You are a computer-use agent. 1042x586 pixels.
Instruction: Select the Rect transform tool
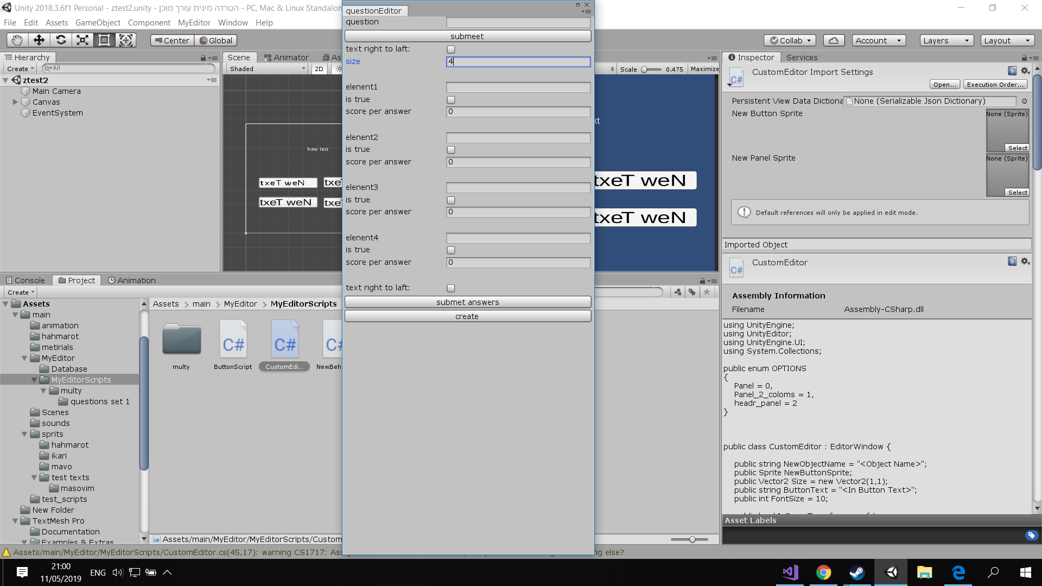(x=104, y=40)
